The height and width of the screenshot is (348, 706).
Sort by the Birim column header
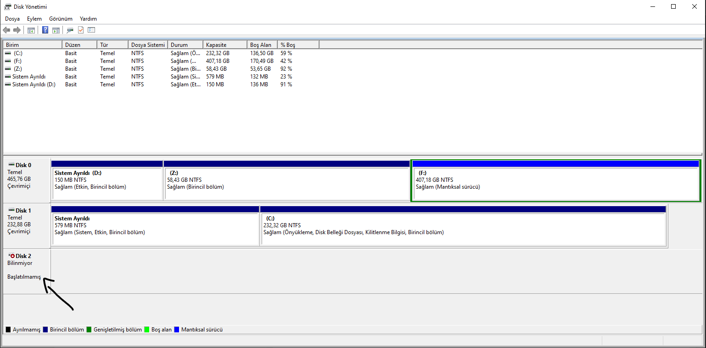(33, 45)
